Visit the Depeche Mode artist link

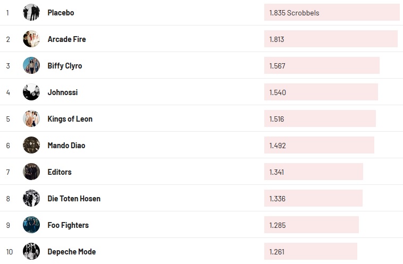pyautogui.click(x=71, y=251)
